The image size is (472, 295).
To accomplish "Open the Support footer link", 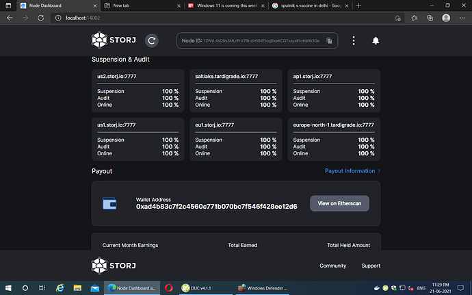I will point(371,266).
